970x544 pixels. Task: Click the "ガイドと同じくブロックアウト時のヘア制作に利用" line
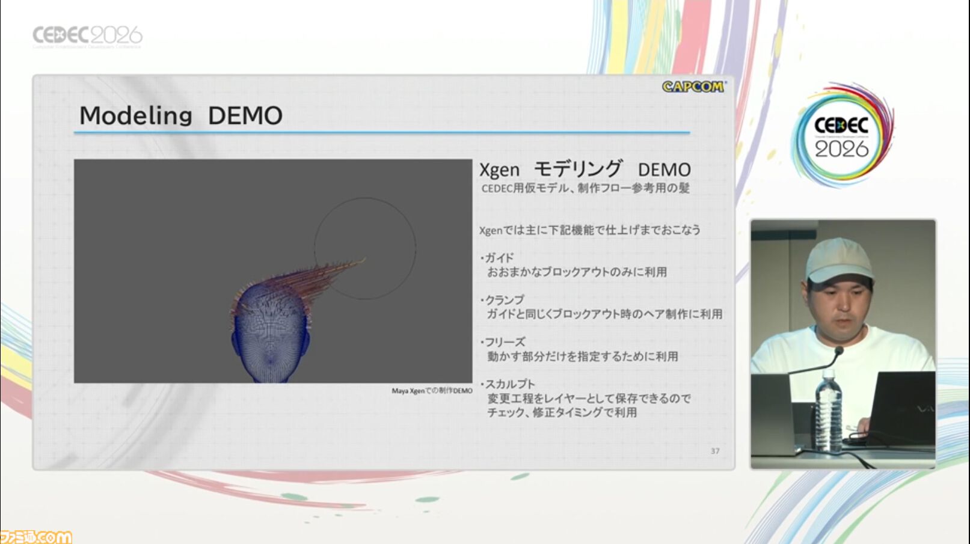click(604, 314)
